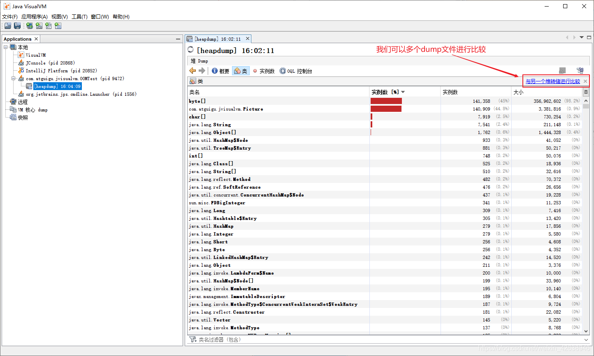The image size is (594, 356).
Task: Click the Add Remote Host toolbar icon
Action: [x=30, y=25]
